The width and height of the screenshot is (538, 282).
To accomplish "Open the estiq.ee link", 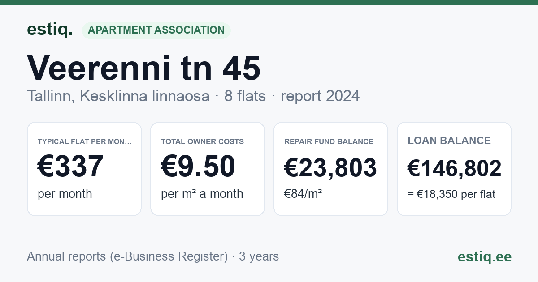I will point(484,257).
